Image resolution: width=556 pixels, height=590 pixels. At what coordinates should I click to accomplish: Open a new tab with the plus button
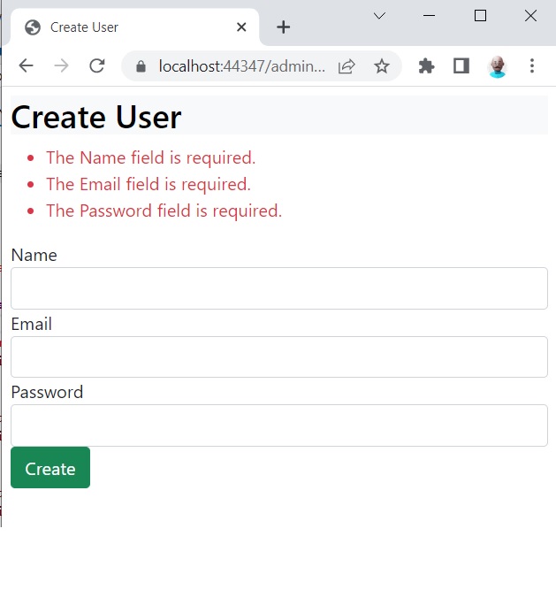pos(284,27)
